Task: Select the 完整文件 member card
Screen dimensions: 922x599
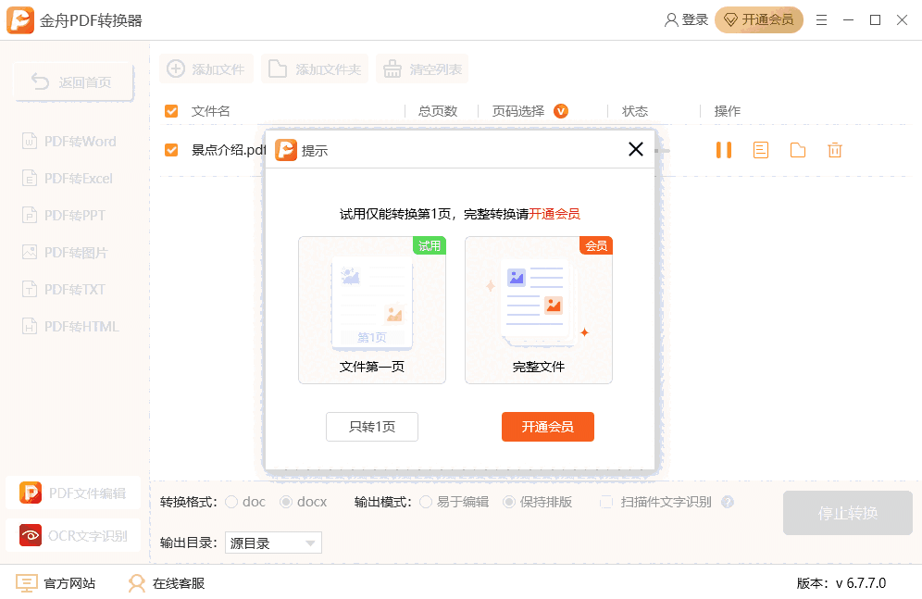Action: (x=539, y=310)
